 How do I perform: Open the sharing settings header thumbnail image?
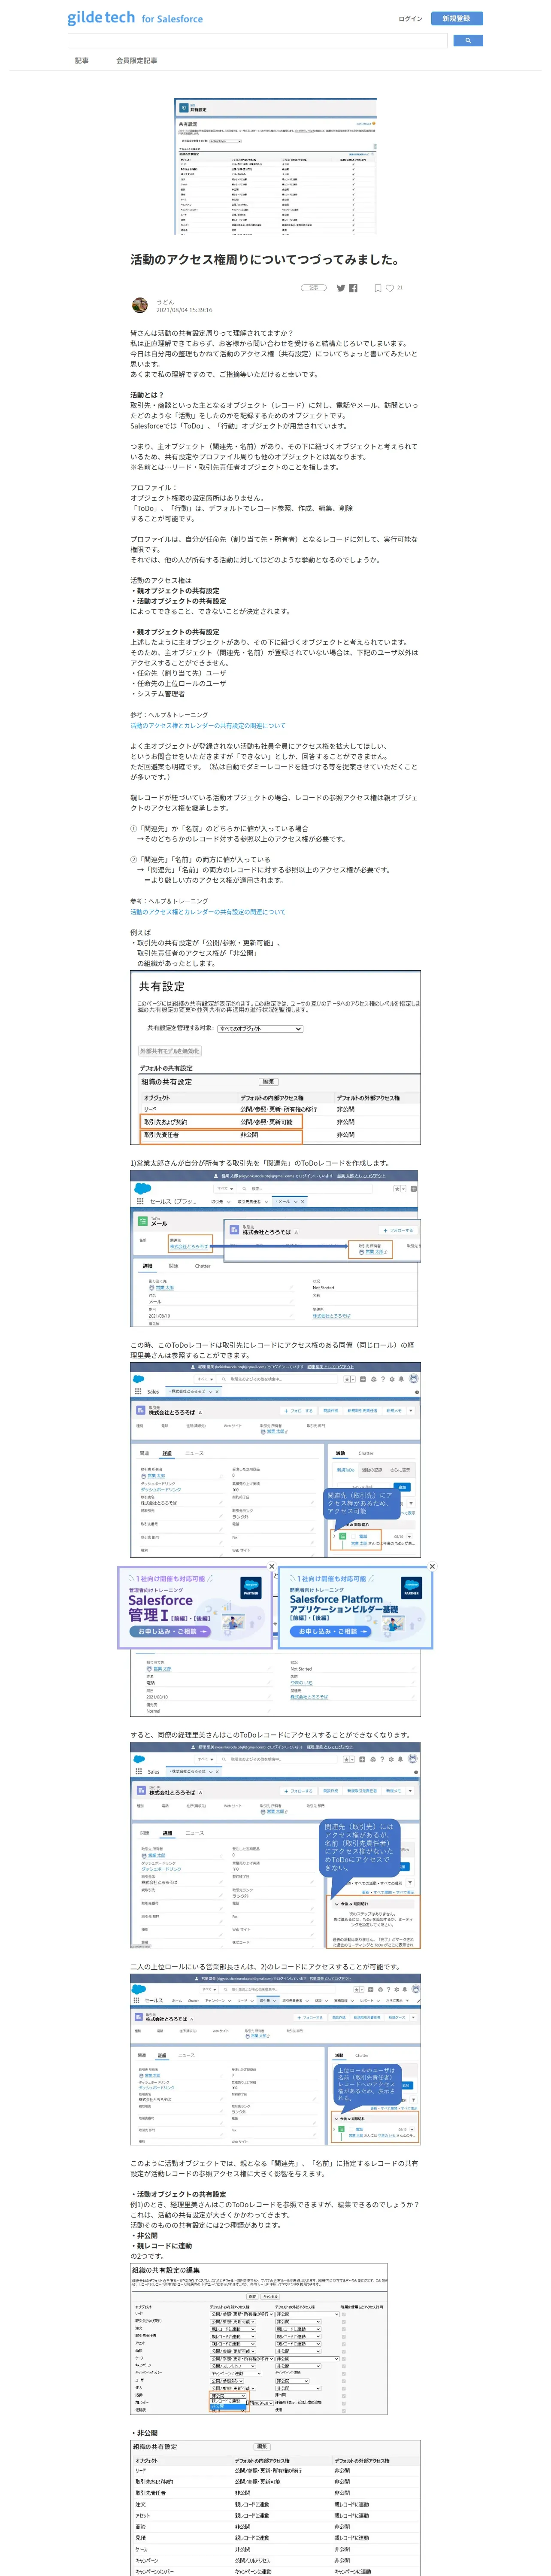(x=275, y=166)
